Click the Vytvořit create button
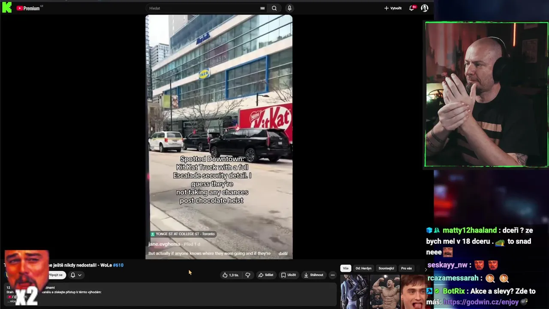 393,8
